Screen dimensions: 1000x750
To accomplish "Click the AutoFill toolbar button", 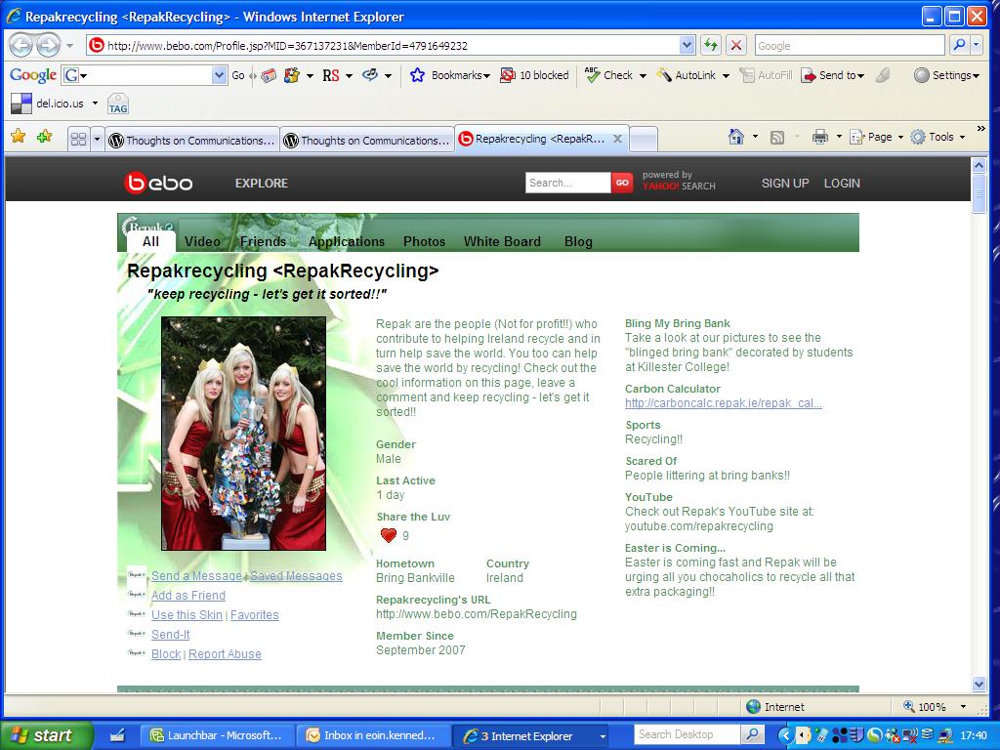I will coord(766,75).
